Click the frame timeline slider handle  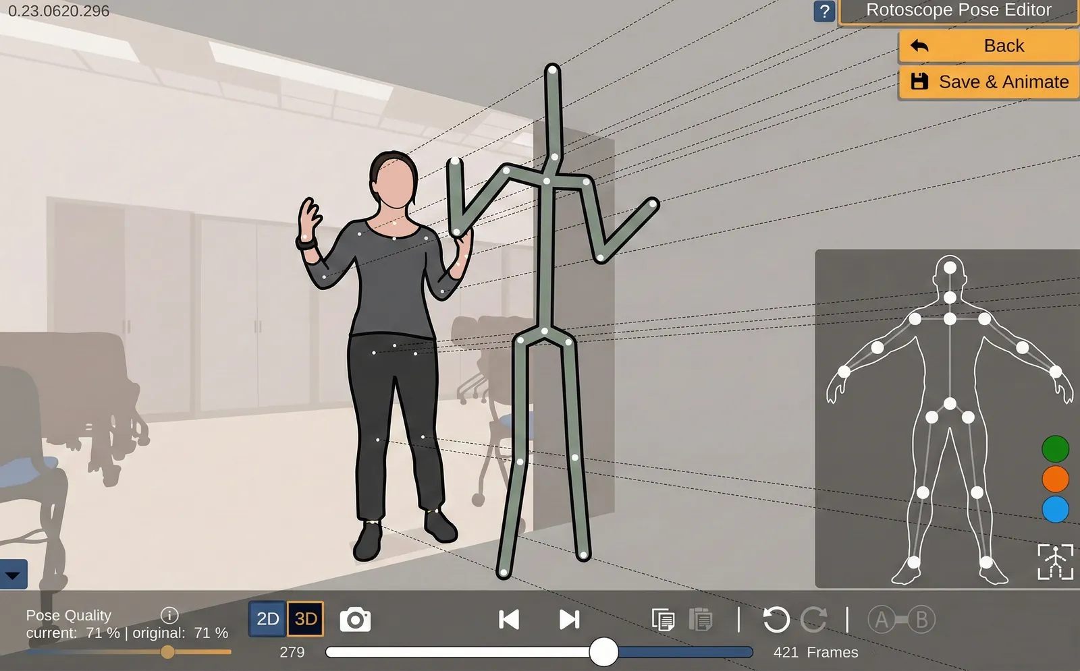(603, 652)
